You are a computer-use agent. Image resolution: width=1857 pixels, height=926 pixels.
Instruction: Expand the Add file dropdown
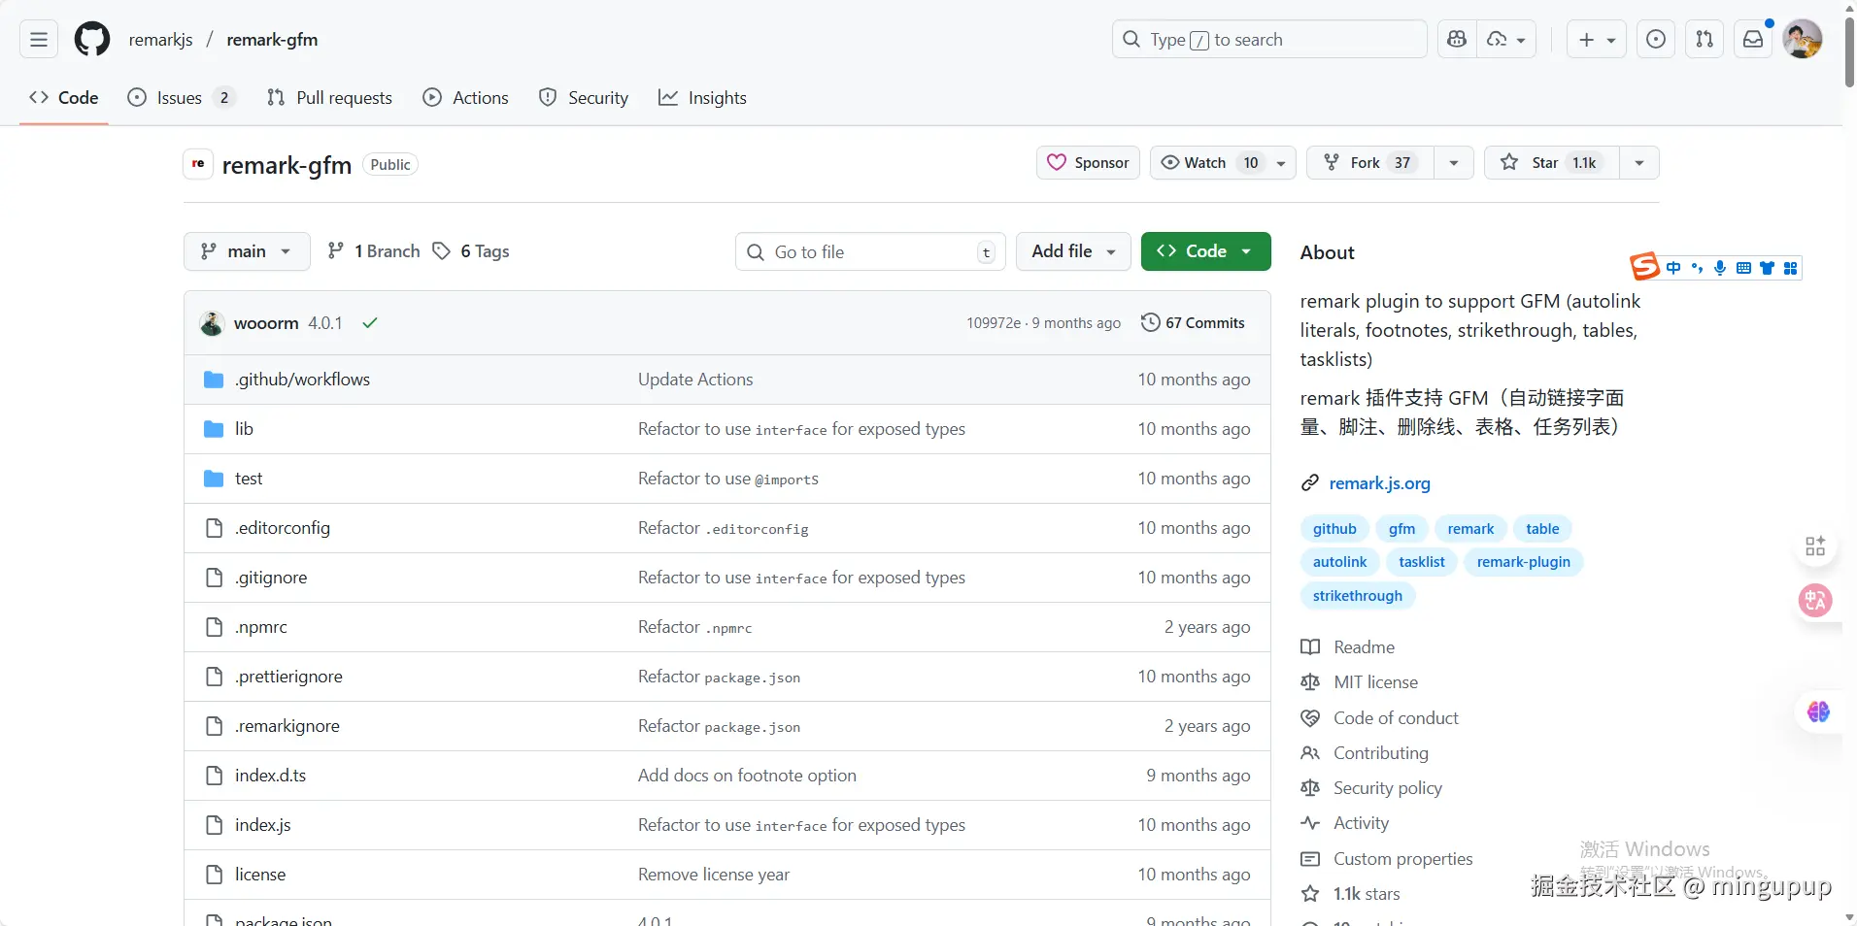click(x=1073, y=251)
